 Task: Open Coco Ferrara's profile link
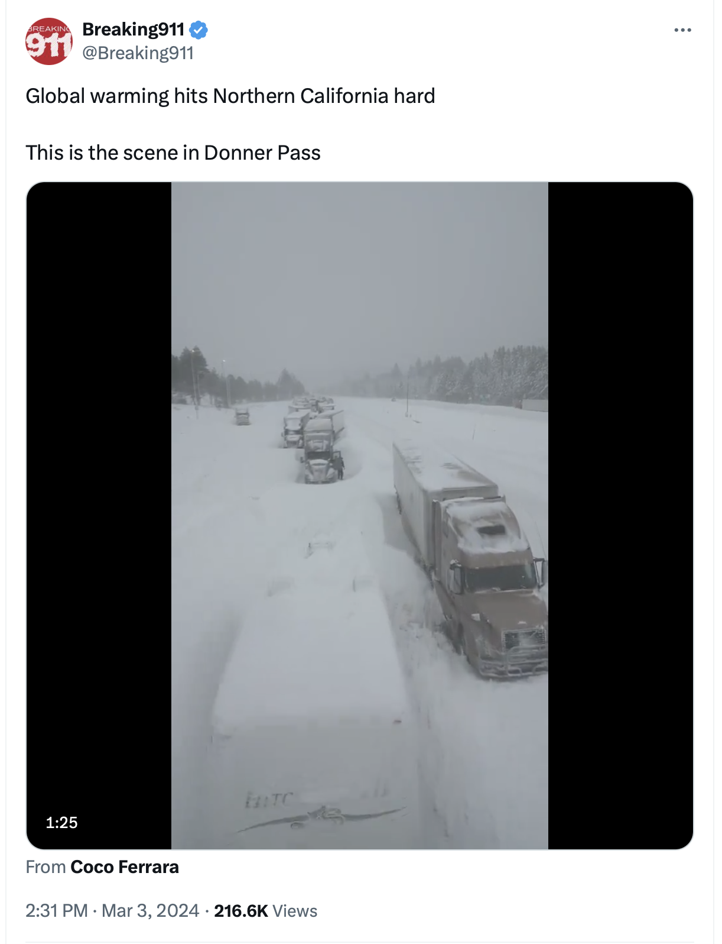tap(125, 867)
